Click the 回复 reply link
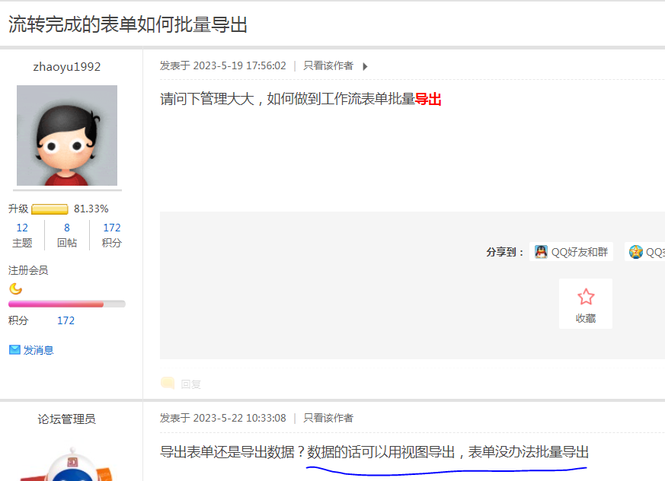Viewport: 665px width, 481px height. coord(191,384)
